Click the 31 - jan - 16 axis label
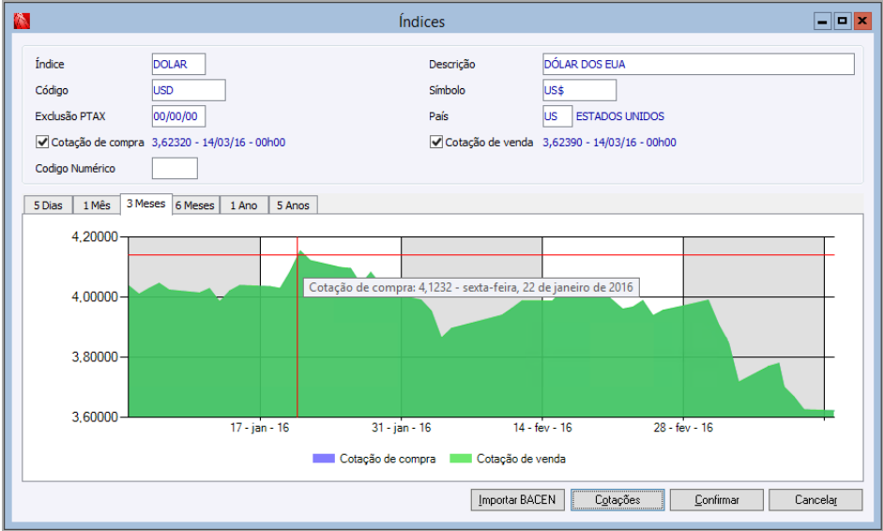The image size is (883, 531). (x=401, y=428)
